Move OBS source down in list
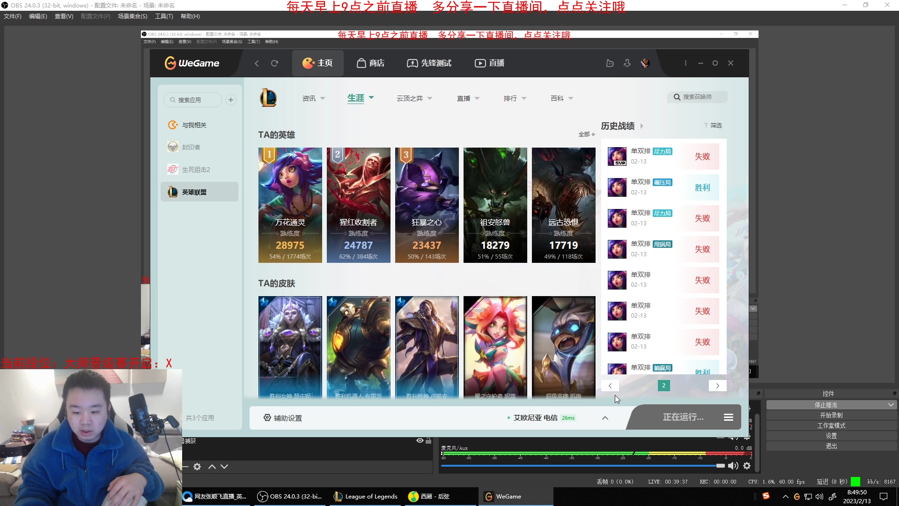This screenshot has height=506, width=899. click(224, 467)
